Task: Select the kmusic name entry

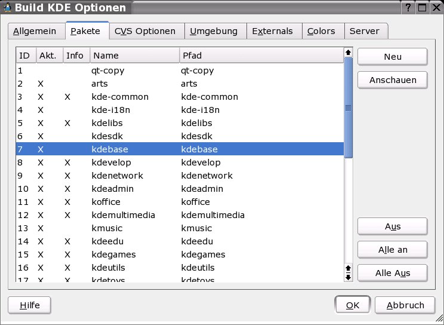Action: pos(107,228)
